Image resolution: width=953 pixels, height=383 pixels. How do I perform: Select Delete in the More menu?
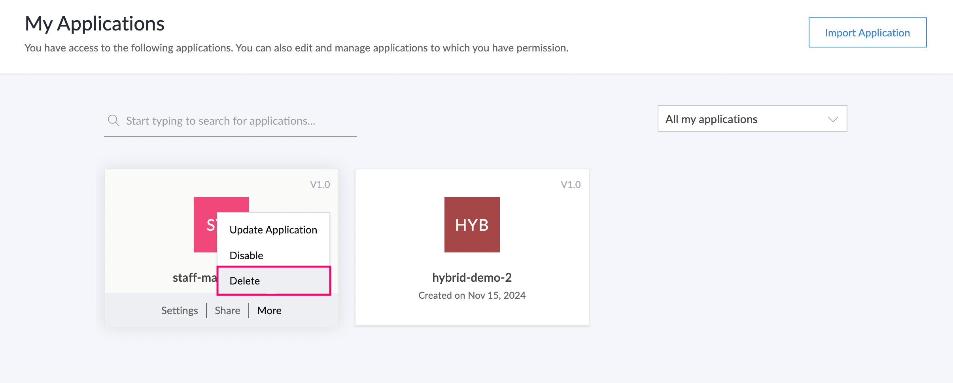(245, 281)
